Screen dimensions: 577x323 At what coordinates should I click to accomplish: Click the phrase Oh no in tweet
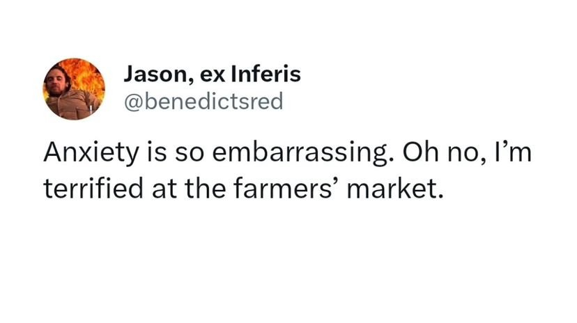440,153
